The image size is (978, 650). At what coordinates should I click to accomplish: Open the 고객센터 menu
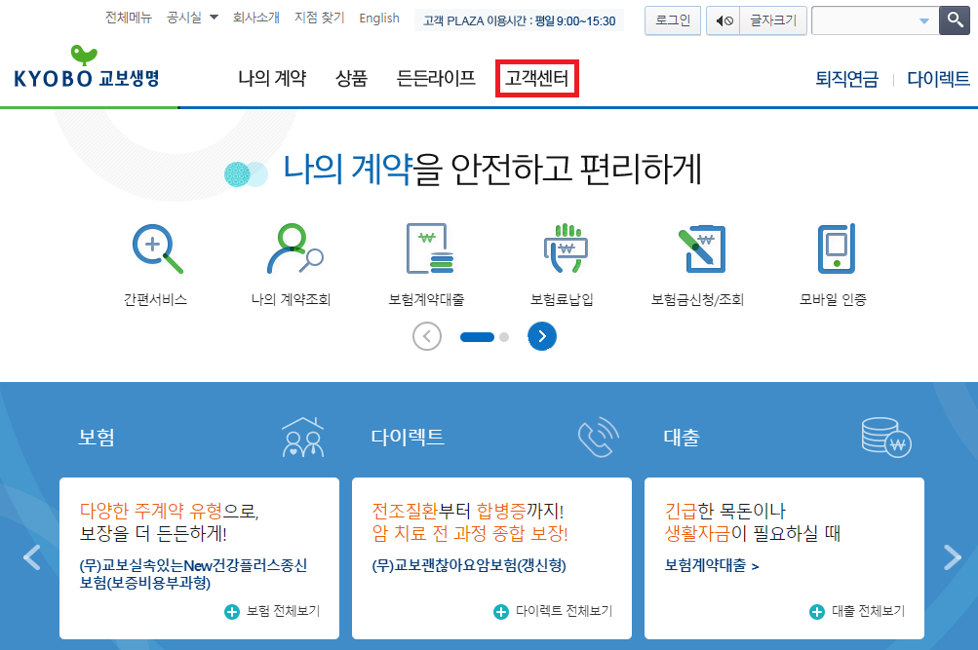point(537,79)
